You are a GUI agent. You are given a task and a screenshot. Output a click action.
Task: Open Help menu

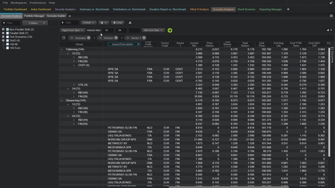[x=52, y=3]
